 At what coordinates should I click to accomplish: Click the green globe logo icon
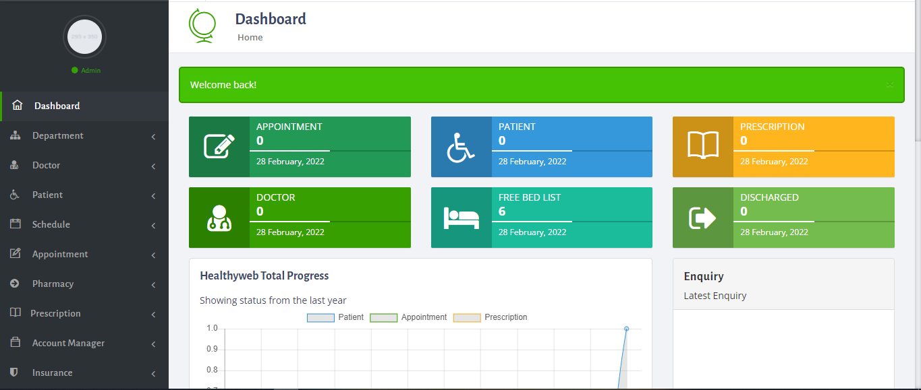pos(202,26)
